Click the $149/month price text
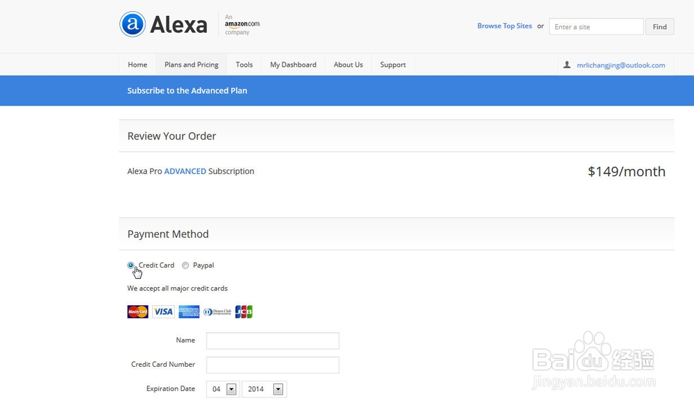This screenshot has width=694, height=405. point(626,171)
